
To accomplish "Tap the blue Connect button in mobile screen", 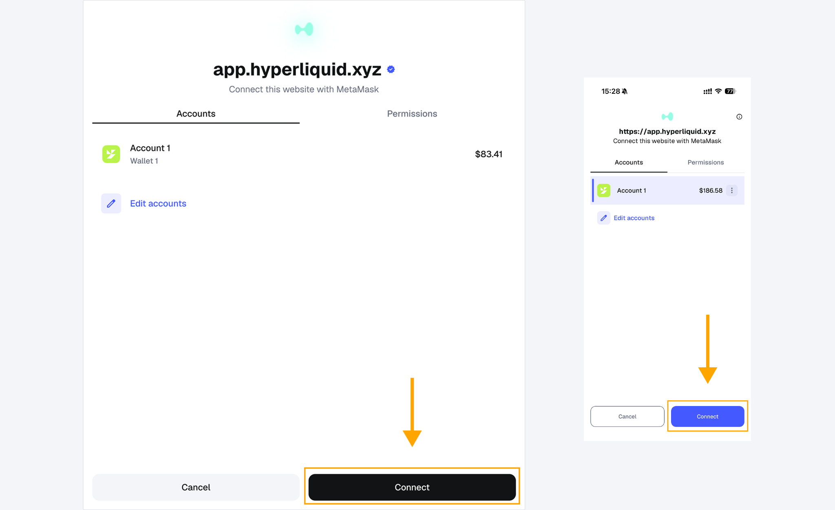I will tap(707, 416).
